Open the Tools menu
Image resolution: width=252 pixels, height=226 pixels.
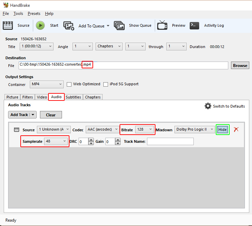18,14
